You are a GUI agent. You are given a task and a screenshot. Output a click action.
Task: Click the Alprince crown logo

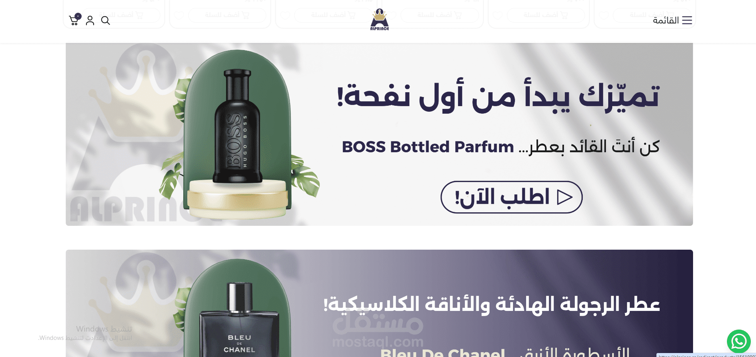click(x=380, y=19)
